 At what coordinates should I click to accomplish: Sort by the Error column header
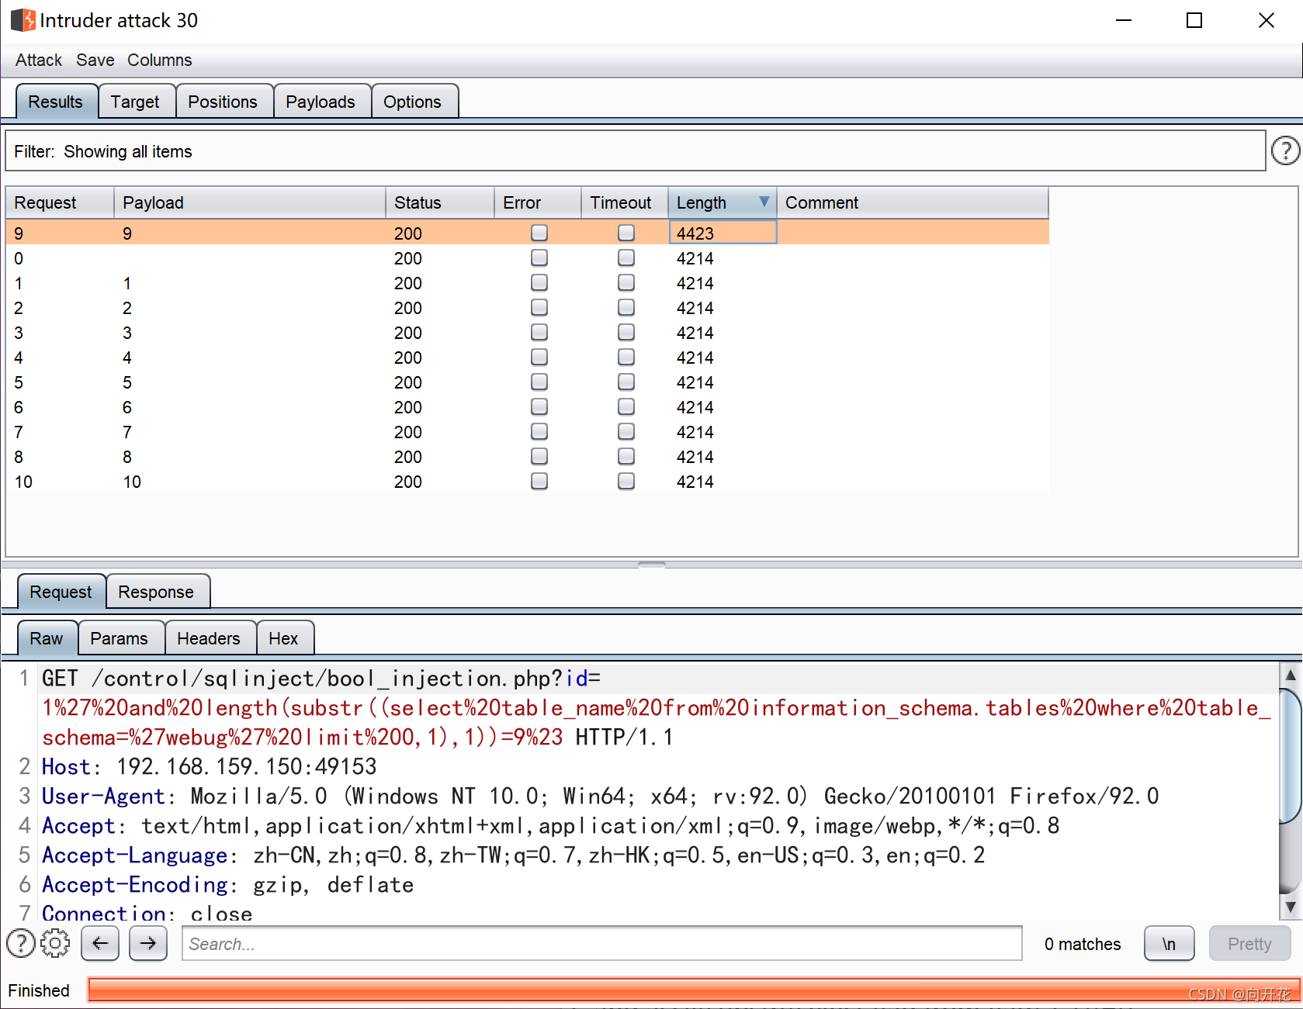click(538, 202)
